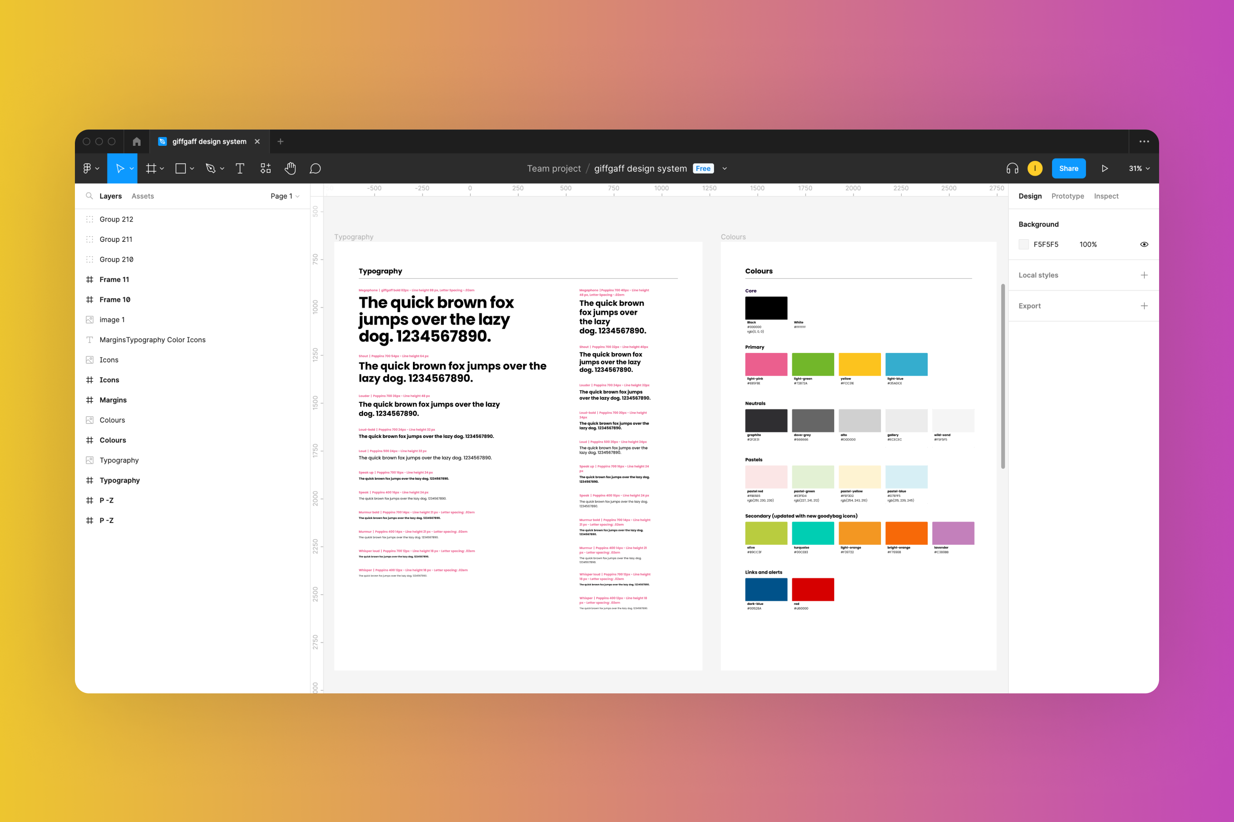Open the Figma main menu icon
This screenshot has height=822, width=1234.
coord(87,168)
